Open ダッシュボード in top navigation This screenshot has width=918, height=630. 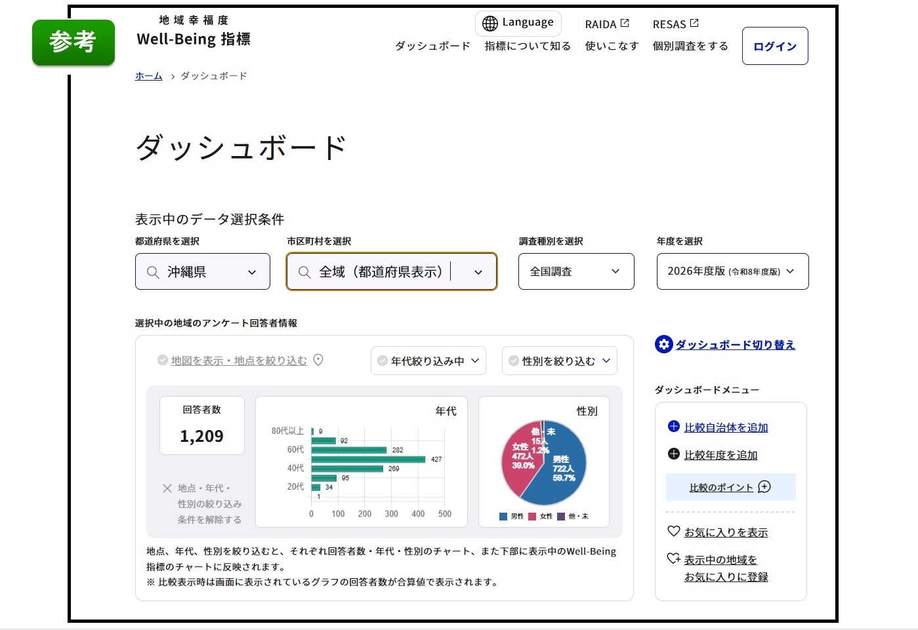(432, 46)
